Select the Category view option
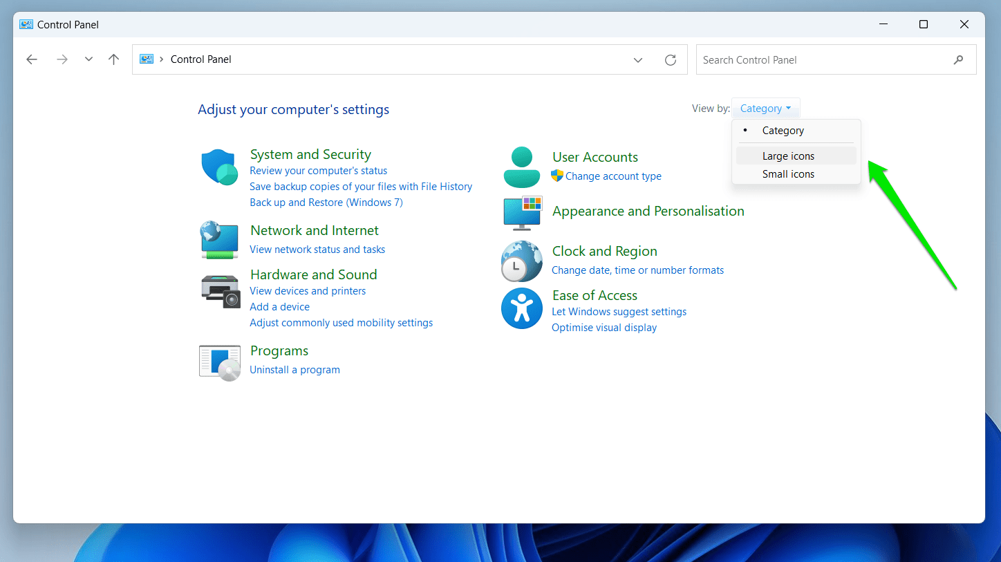Image resolution: width=1001 pixels, height=562 pixels. tap(783, 131)
